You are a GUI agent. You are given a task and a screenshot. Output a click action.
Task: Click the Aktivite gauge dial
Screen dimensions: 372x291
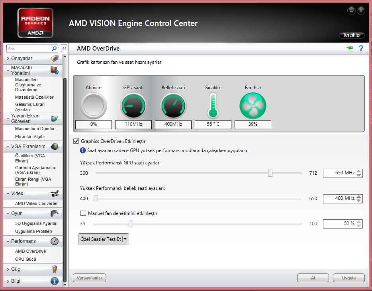[x=94, y=106]
